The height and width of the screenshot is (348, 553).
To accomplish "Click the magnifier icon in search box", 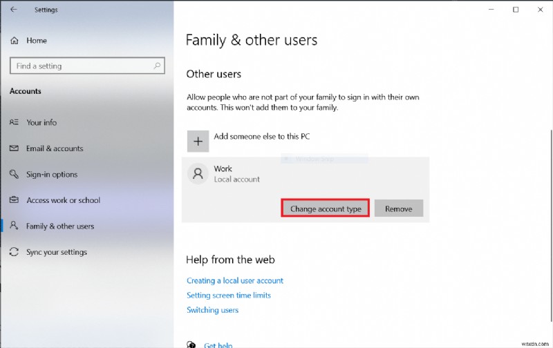I will pos(157,66).
